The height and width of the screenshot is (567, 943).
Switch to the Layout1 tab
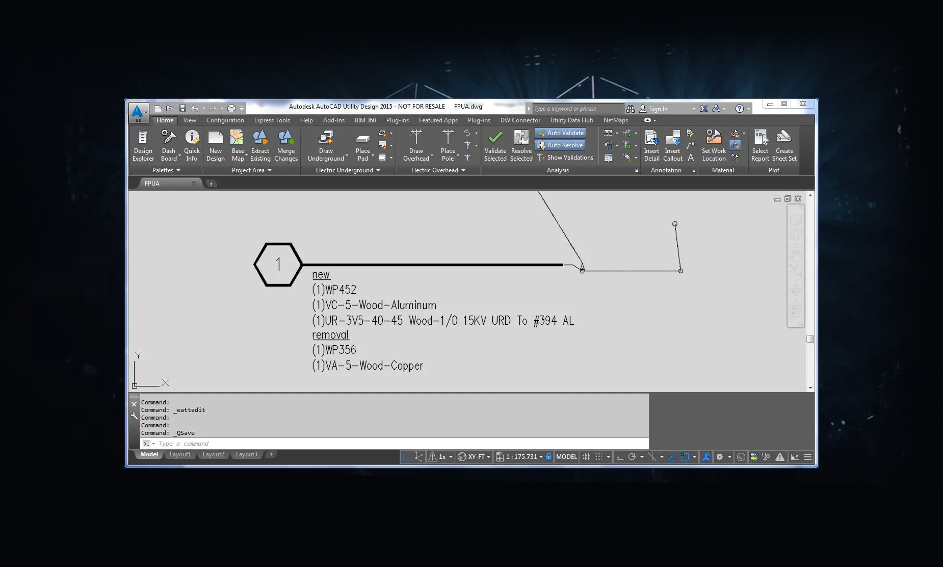pos(180,454)
